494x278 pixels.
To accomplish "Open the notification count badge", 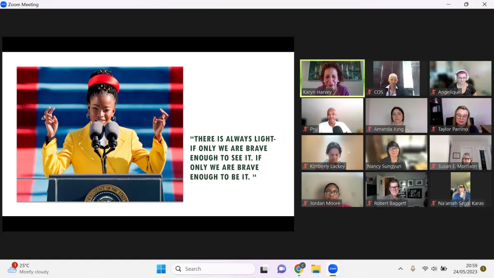I will click(483, 269).
